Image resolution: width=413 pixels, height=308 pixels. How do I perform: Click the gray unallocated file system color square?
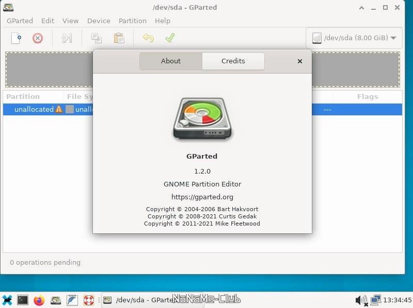[x=70, y=109]
